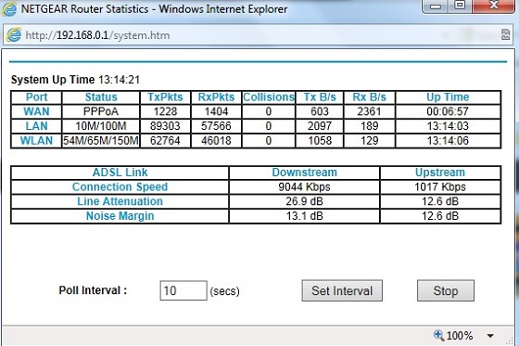Click the Downstream column header
This screenshot has height=346, width=519.
304,173
